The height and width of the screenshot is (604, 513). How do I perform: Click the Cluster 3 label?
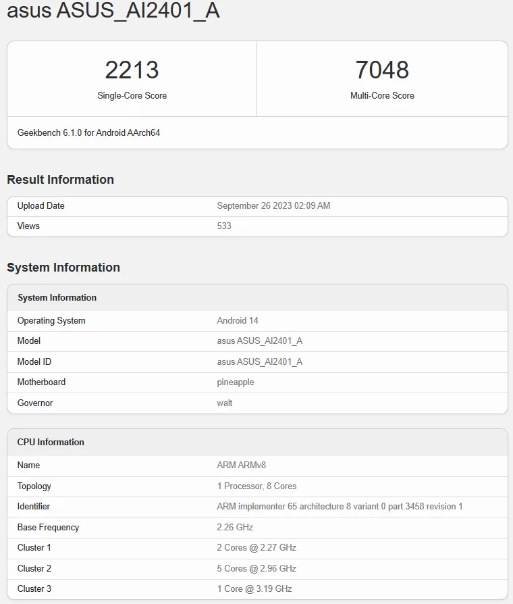(34, 589)
